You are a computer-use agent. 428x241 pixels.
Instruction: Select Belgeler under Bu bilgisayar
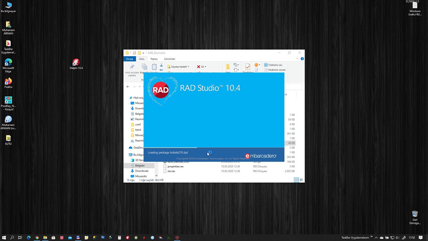139,165
